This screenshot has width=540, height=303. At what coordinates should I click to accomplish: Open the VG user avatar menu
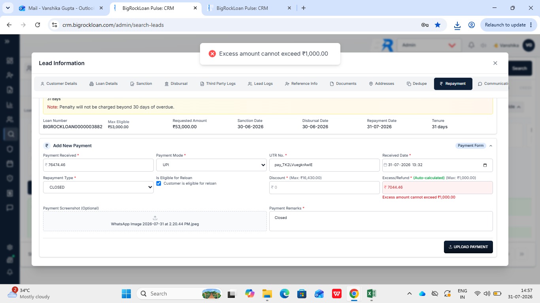coord(529,45)
